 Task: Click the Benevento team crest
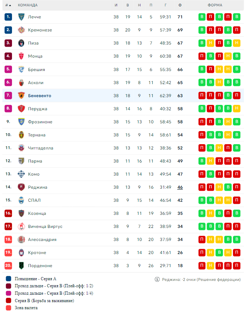click(21, 96)
